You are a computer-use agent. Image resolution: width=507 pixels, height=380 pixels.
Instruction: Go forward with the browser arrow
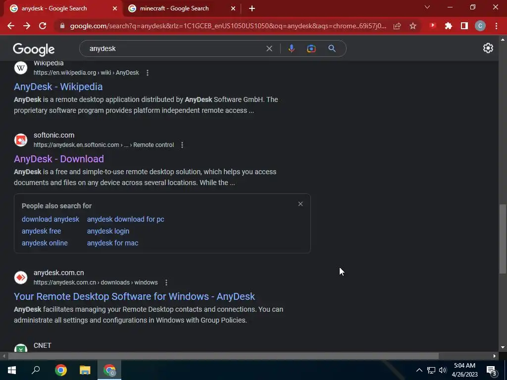27,26
